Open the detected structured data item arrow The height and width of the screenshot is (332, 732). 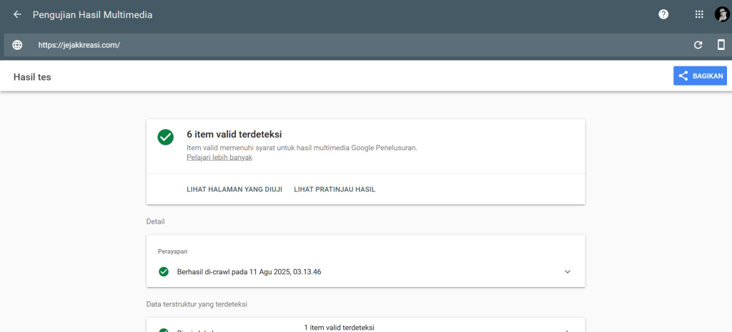pyautogui.click(x=568, y=330)
